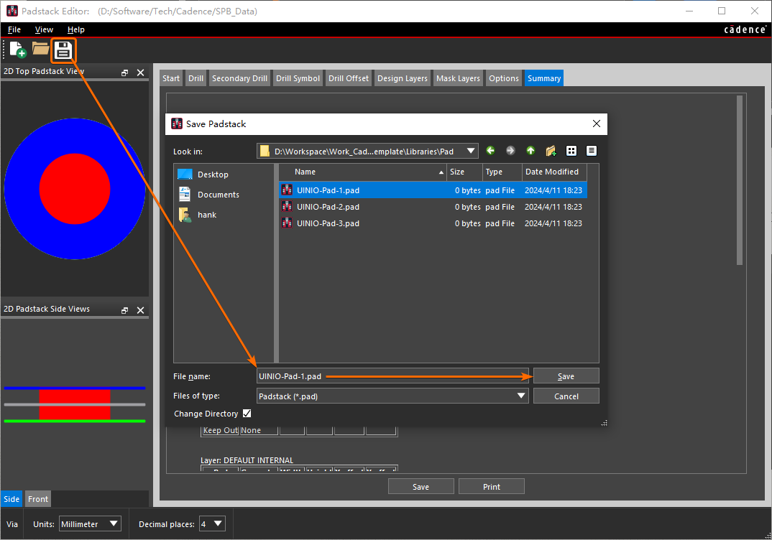Click the Save floppy disk toolbar icon
772x540 pixels.
tap(63, 50)
